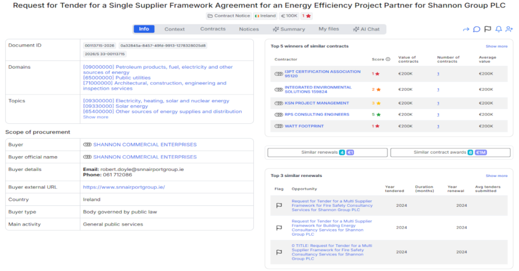
Task: Click the link icon in Buyer row
Action: [x=87, y=145]
